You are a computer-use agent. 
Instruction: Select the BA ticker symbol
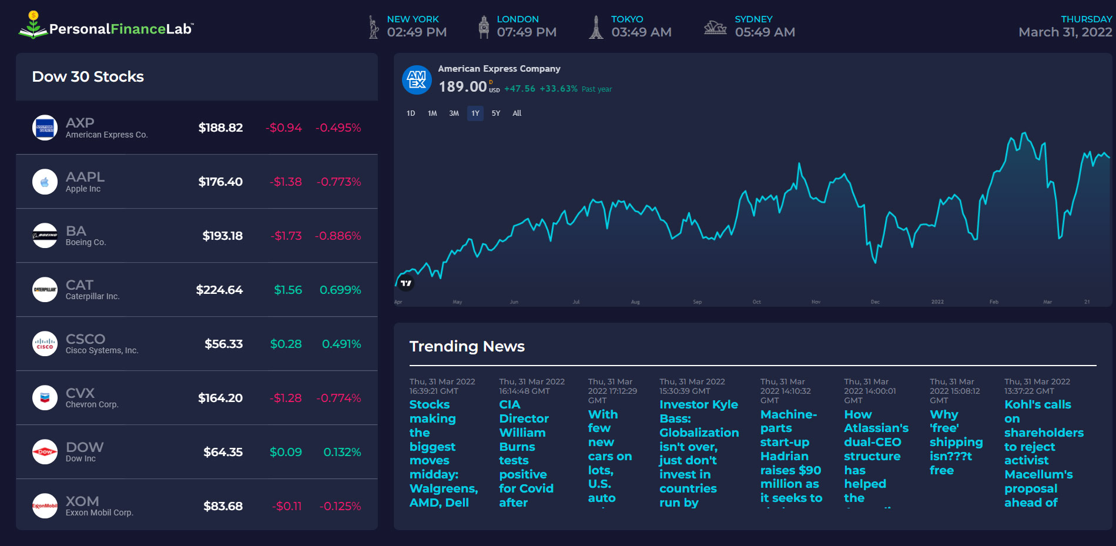click(76, 231)
